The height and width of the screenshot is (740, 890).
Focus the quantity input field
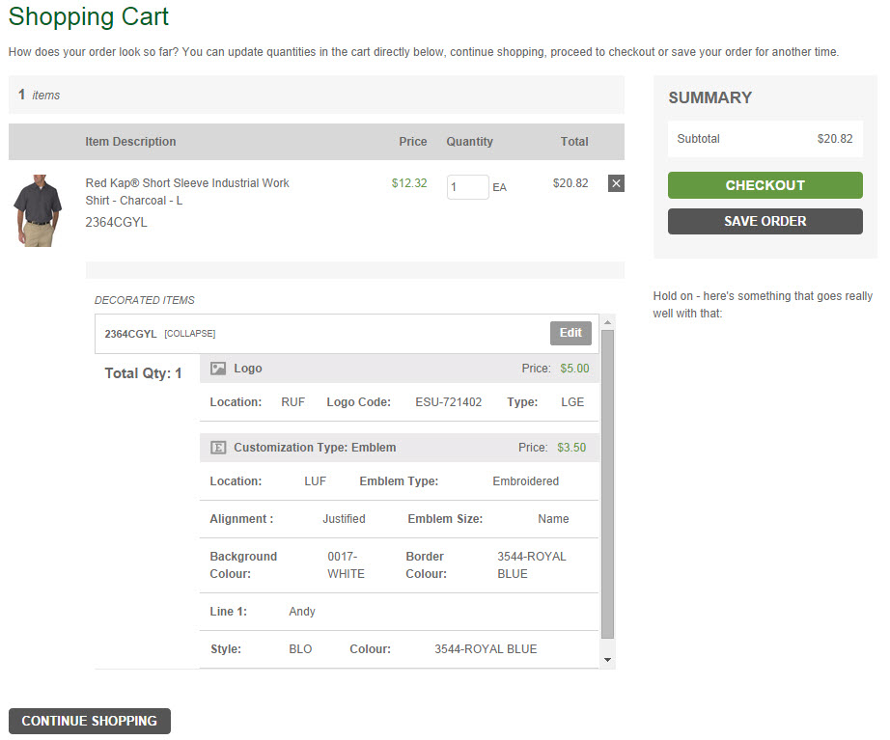click(x=467, y=187)
